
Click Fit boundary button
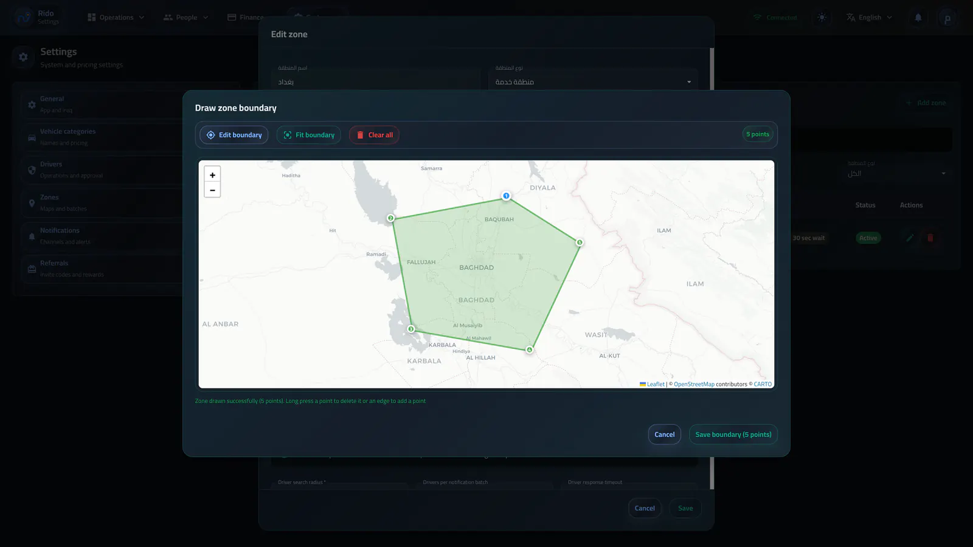point(309,135)
